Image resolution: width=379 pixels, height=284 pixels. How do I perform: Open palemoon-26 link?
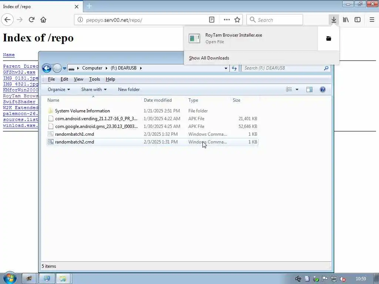tap(20, 114)
